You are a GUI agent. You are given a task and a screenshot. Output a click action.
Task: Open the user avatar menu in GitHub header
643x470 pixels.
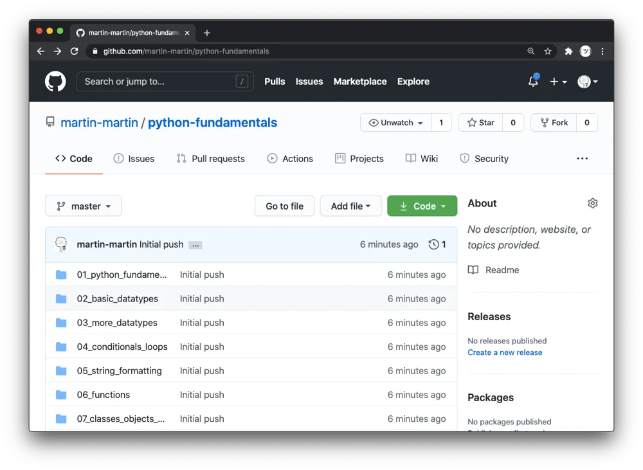coord(587,82)
